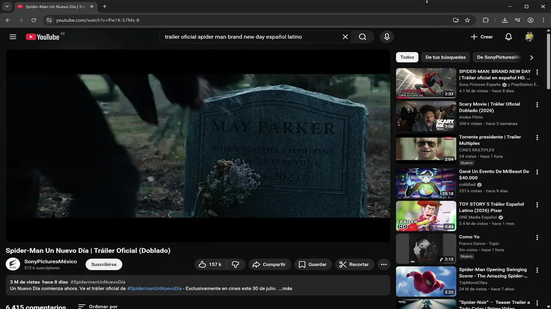Close the Spider-Man browser tab
Viewport: 551px width, 309px height.
[x=91, y=6]
